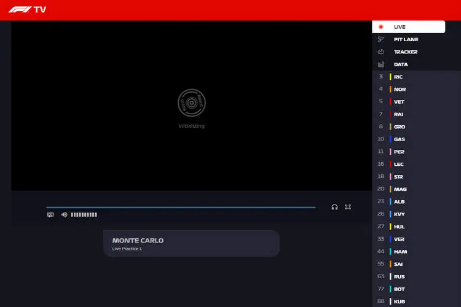Pick RUS driver camera
Viewport: 461px width, 307px height.
(416, 276)
